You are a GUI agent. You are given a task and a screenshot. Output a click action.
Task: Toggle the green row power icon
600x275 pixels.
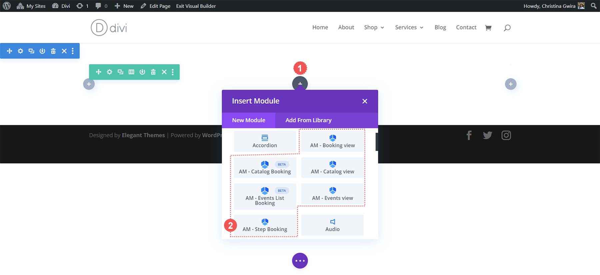tap(142, 72)
